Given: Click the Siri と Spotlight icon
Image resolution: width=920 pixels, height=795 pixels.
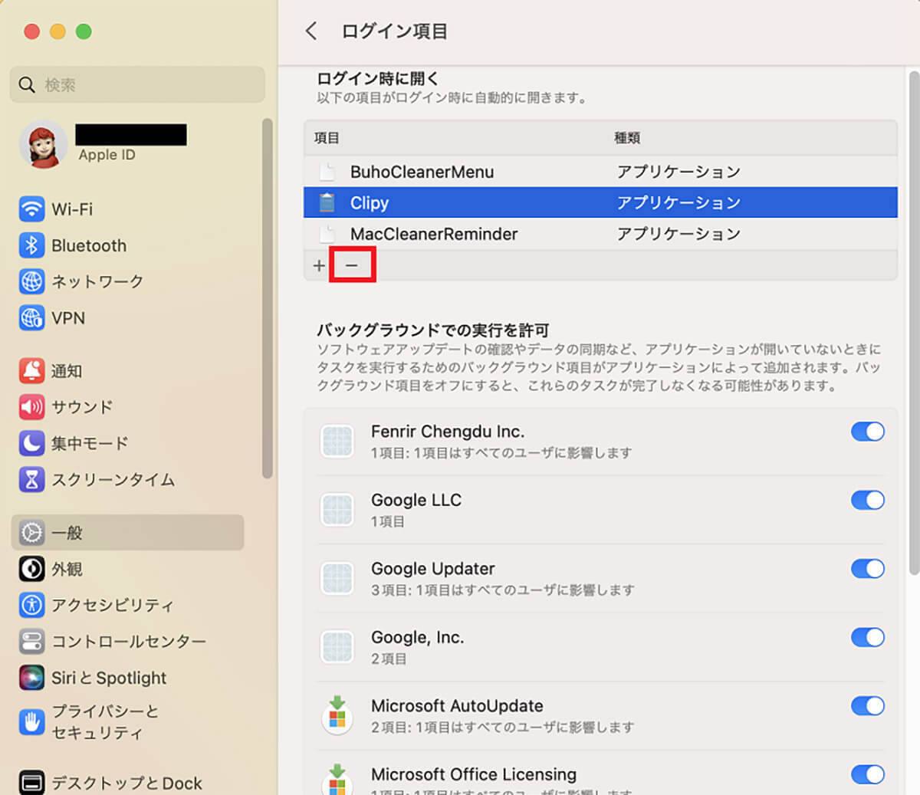Looking at the screenshot, I should (31, 678).
